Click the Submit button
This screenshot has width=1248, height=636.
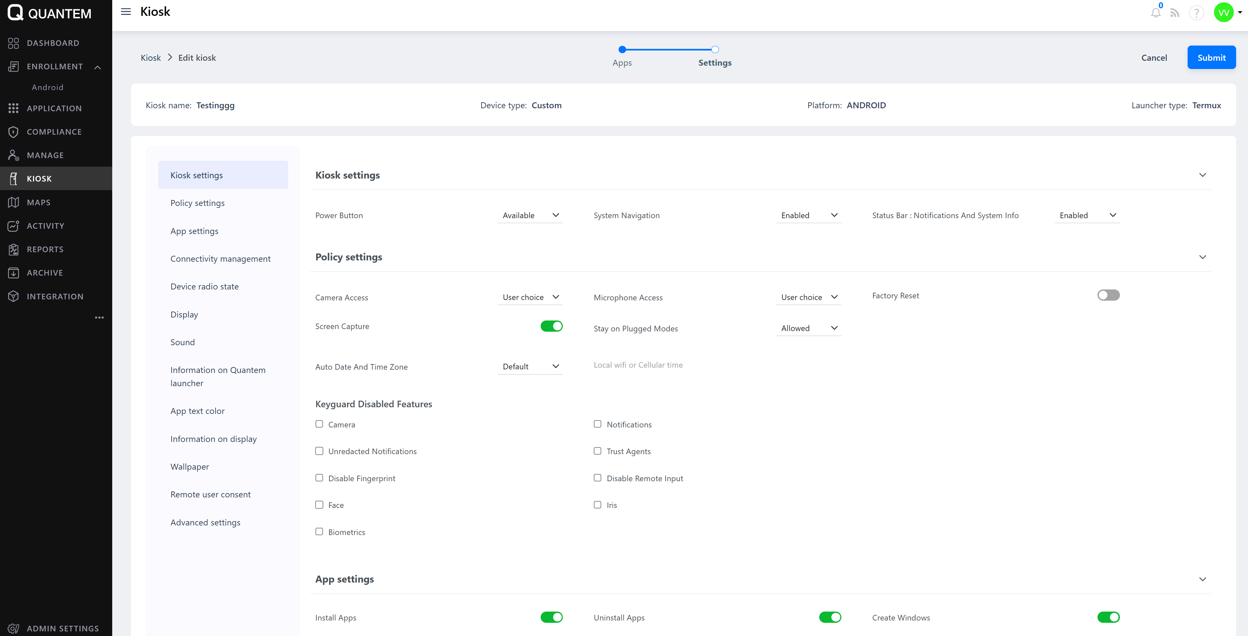(1211, 58)
